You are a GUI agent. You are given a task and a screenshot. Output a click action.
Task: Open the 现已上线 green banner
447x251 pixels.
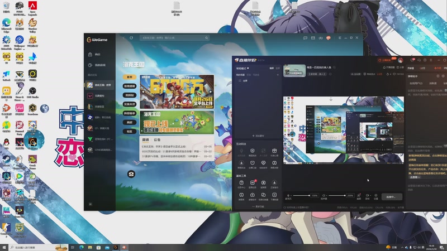[177, 122]
